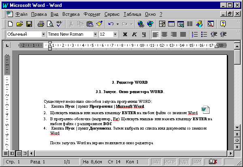This screenshot has height=167, width=243.
Task: Show drawing toolbar shapes icon
Action: point(199,24)
